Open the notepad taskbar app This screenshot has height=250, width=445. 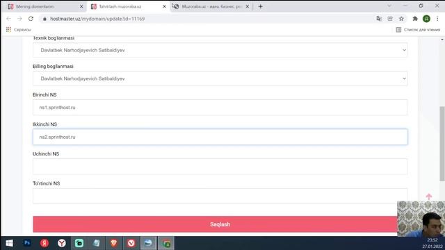click(97, 243)
